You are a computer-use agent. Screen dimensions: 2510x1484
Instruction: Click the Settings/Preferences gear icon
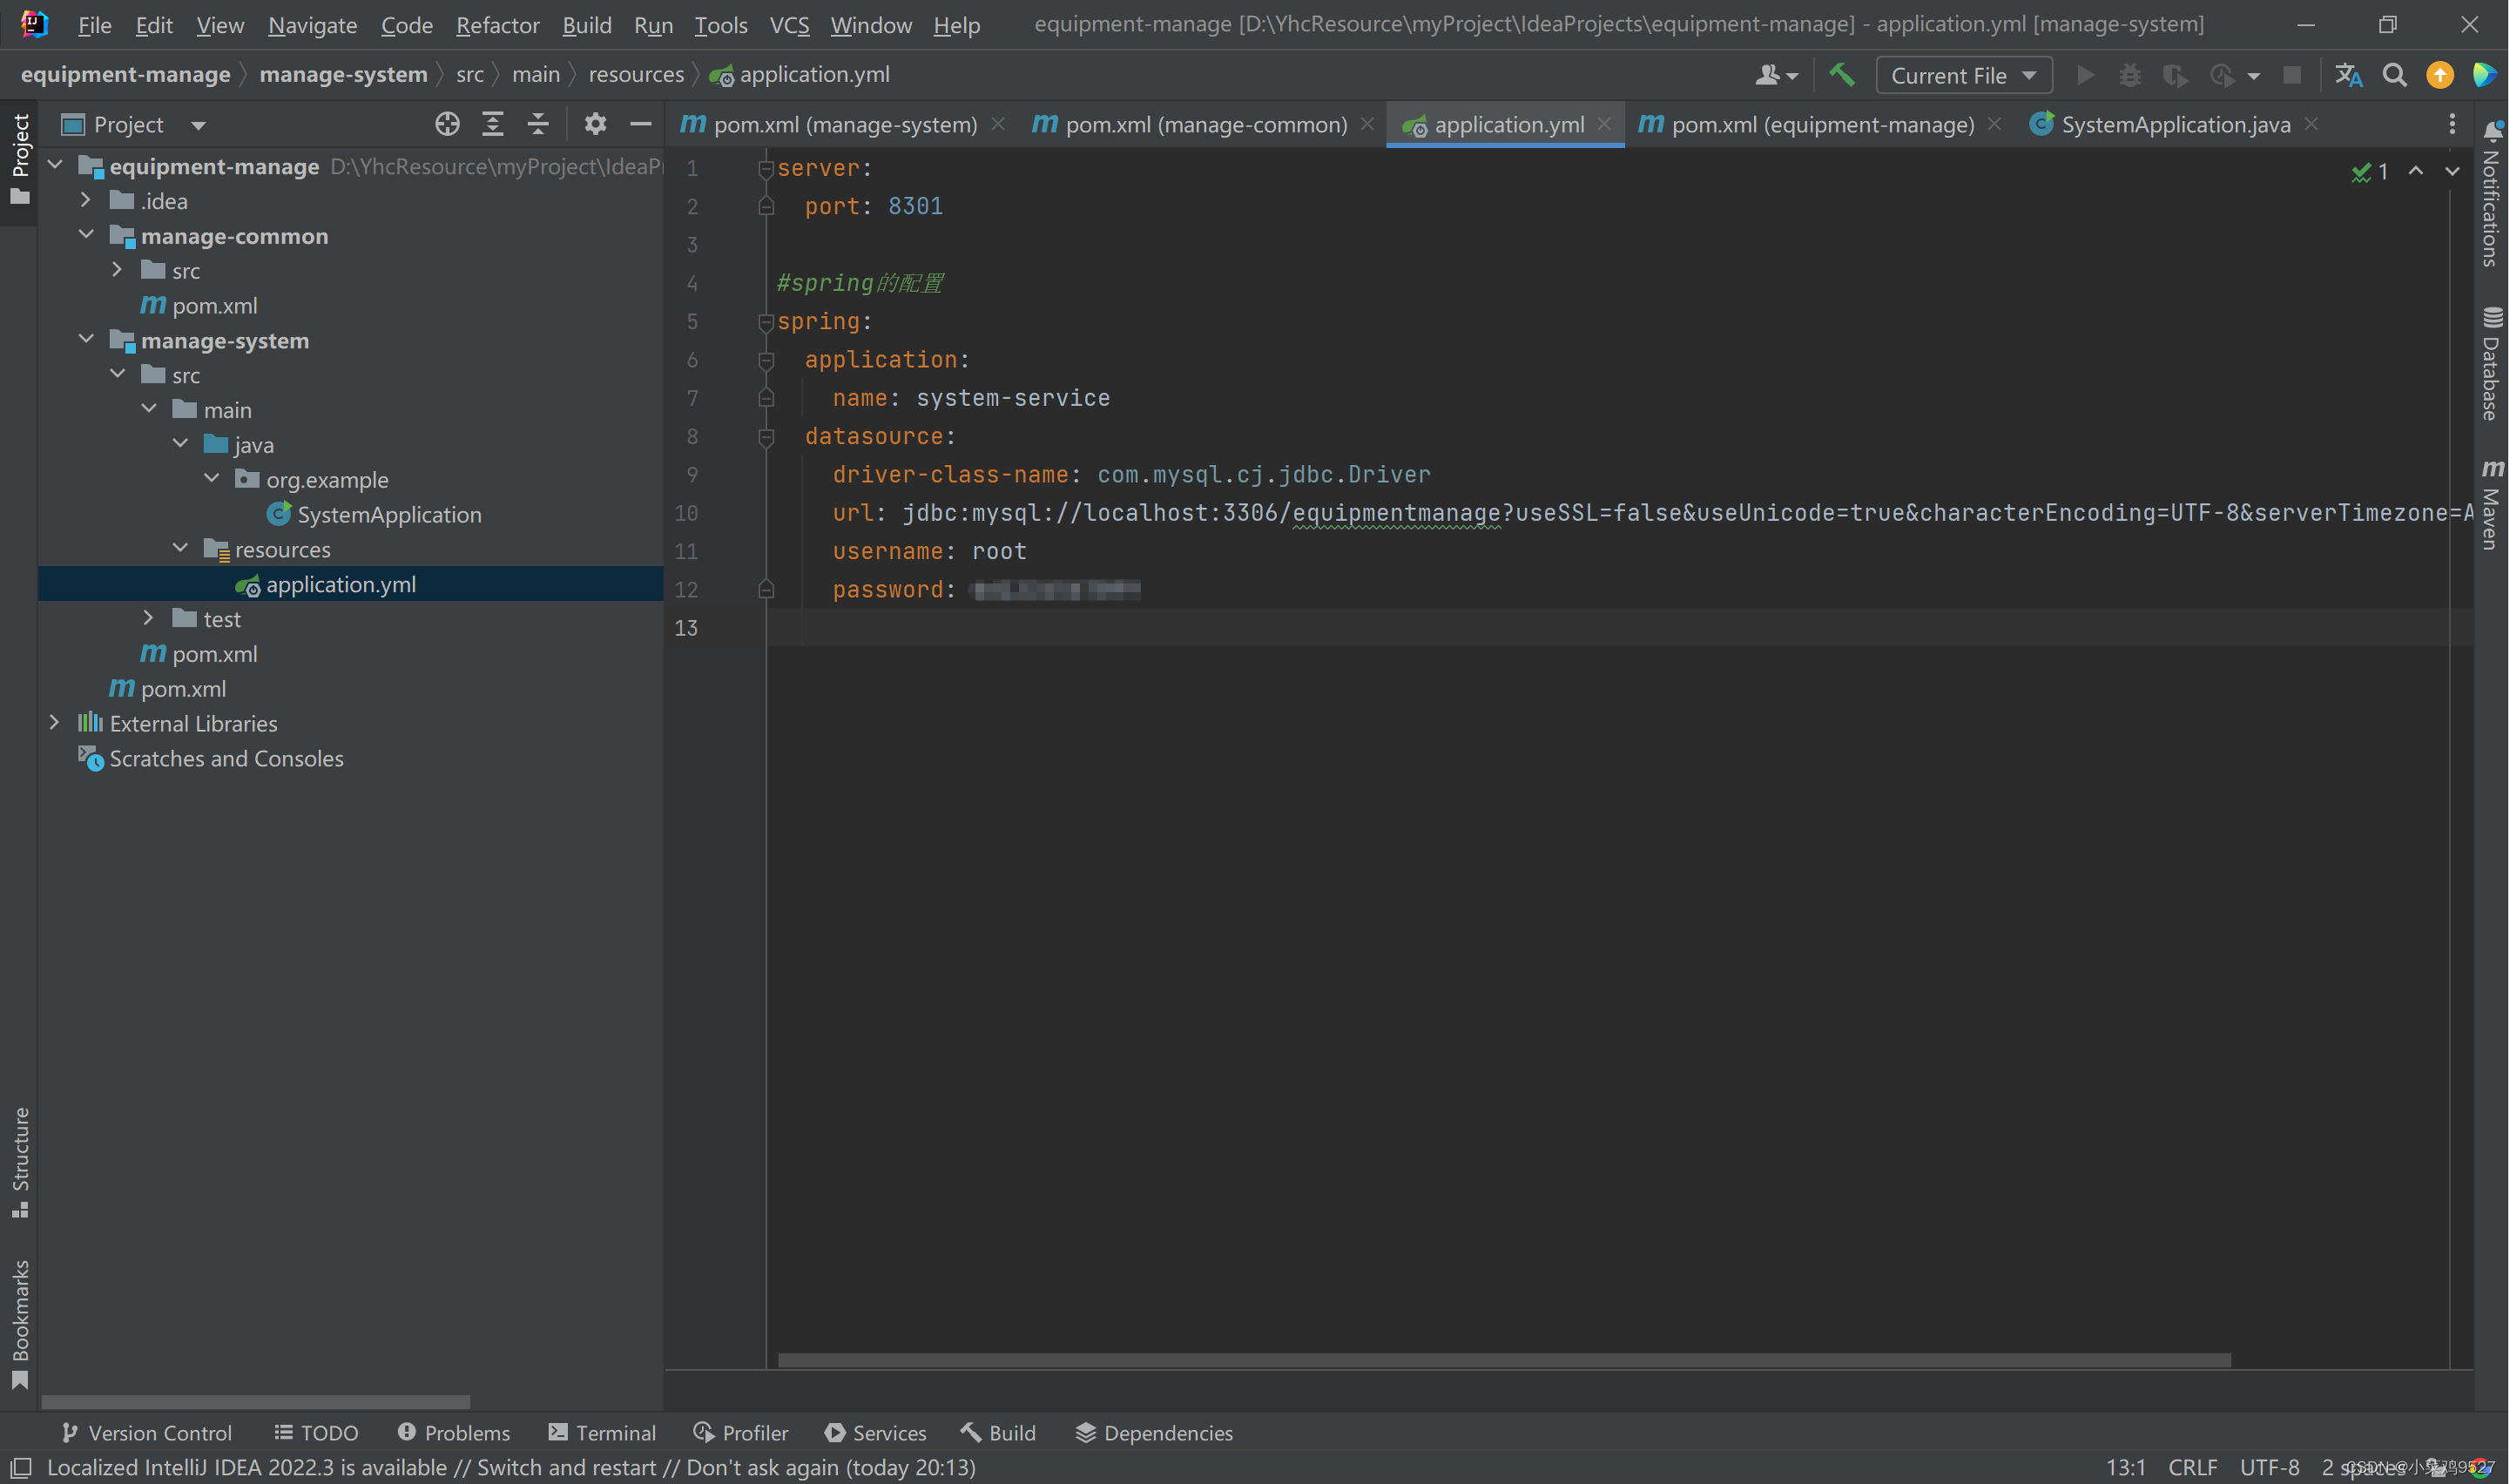[597, 124]
